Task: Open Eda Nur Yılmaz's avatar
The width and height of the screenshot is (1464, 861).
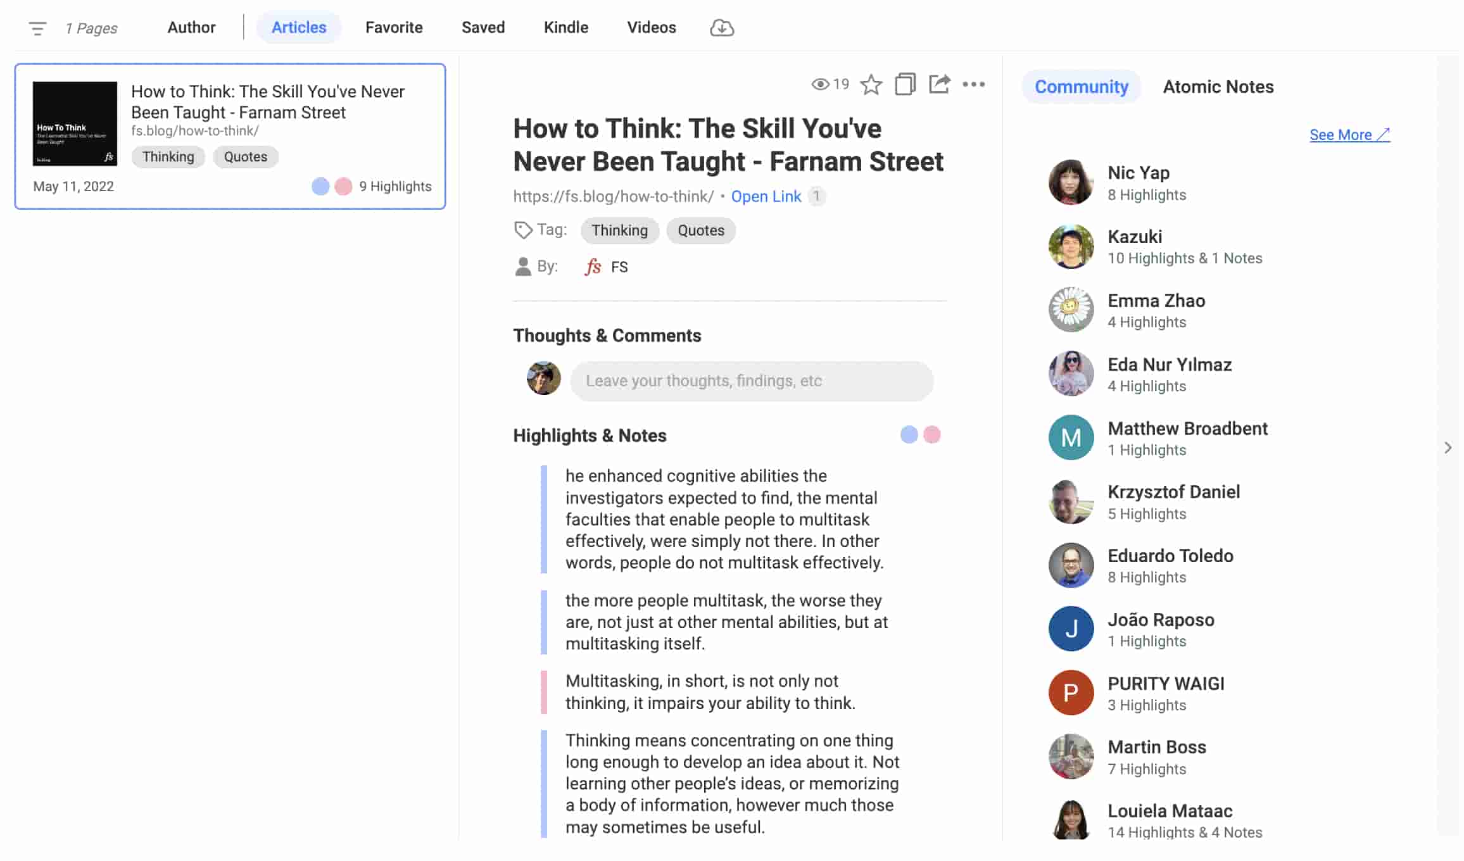Action: pyautogui.click(x=1071, y=374)
